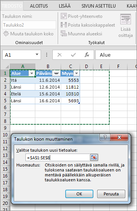Select column B header
Viewport: 137px width, 211px height.
point(48,67)
